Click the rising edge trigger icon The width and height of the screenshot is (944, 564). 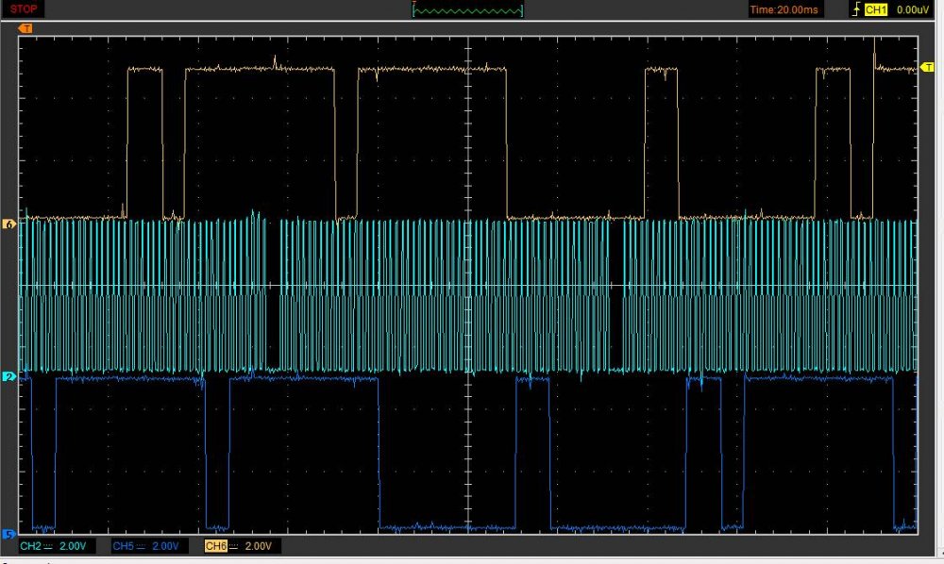click(856, 9)
